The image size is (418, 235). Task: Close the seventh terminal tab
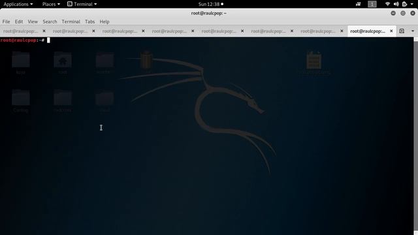[x=342, y=31]
